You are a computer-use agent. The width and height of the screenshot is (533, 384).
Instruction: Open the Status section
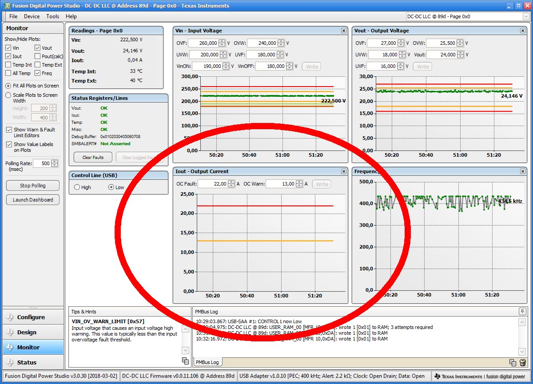point(33,362)
